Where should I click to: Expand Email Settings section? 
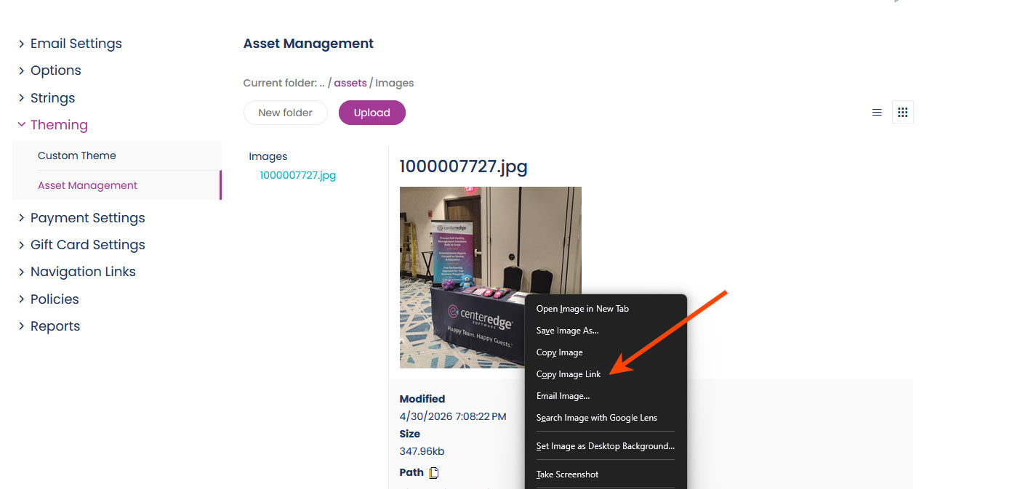coord(70,44)
